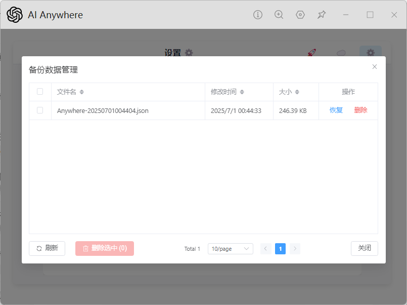Click the file name Anywhere-20250701004404.json
The width and height of the screenshot is (407, 305).
tap(103, 111)
